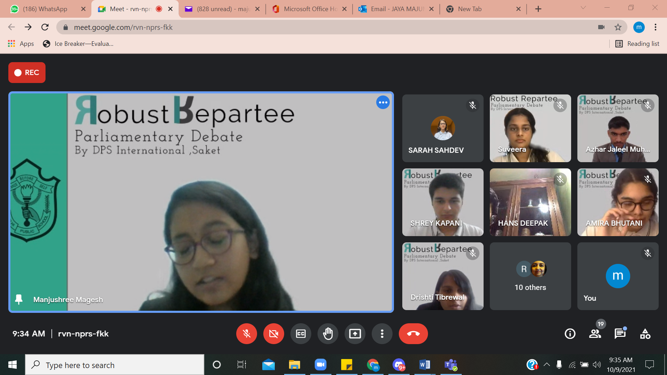Bookmark this page with star icon

coord(618,27)
